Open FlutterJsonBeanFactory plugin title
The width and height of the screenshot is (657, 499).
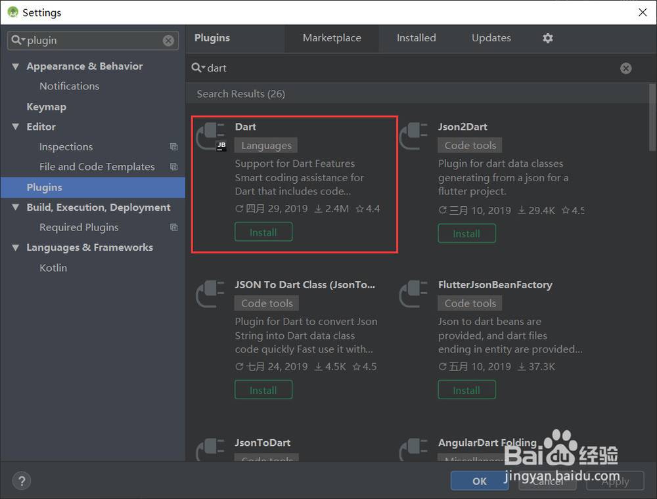click(x=495, y=285)
